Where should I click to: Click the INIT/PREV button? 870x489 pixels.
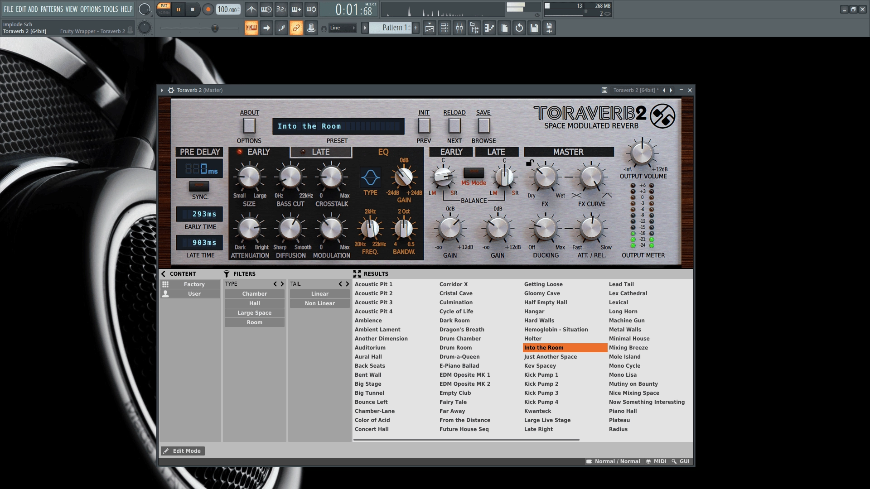pos(424,126)
